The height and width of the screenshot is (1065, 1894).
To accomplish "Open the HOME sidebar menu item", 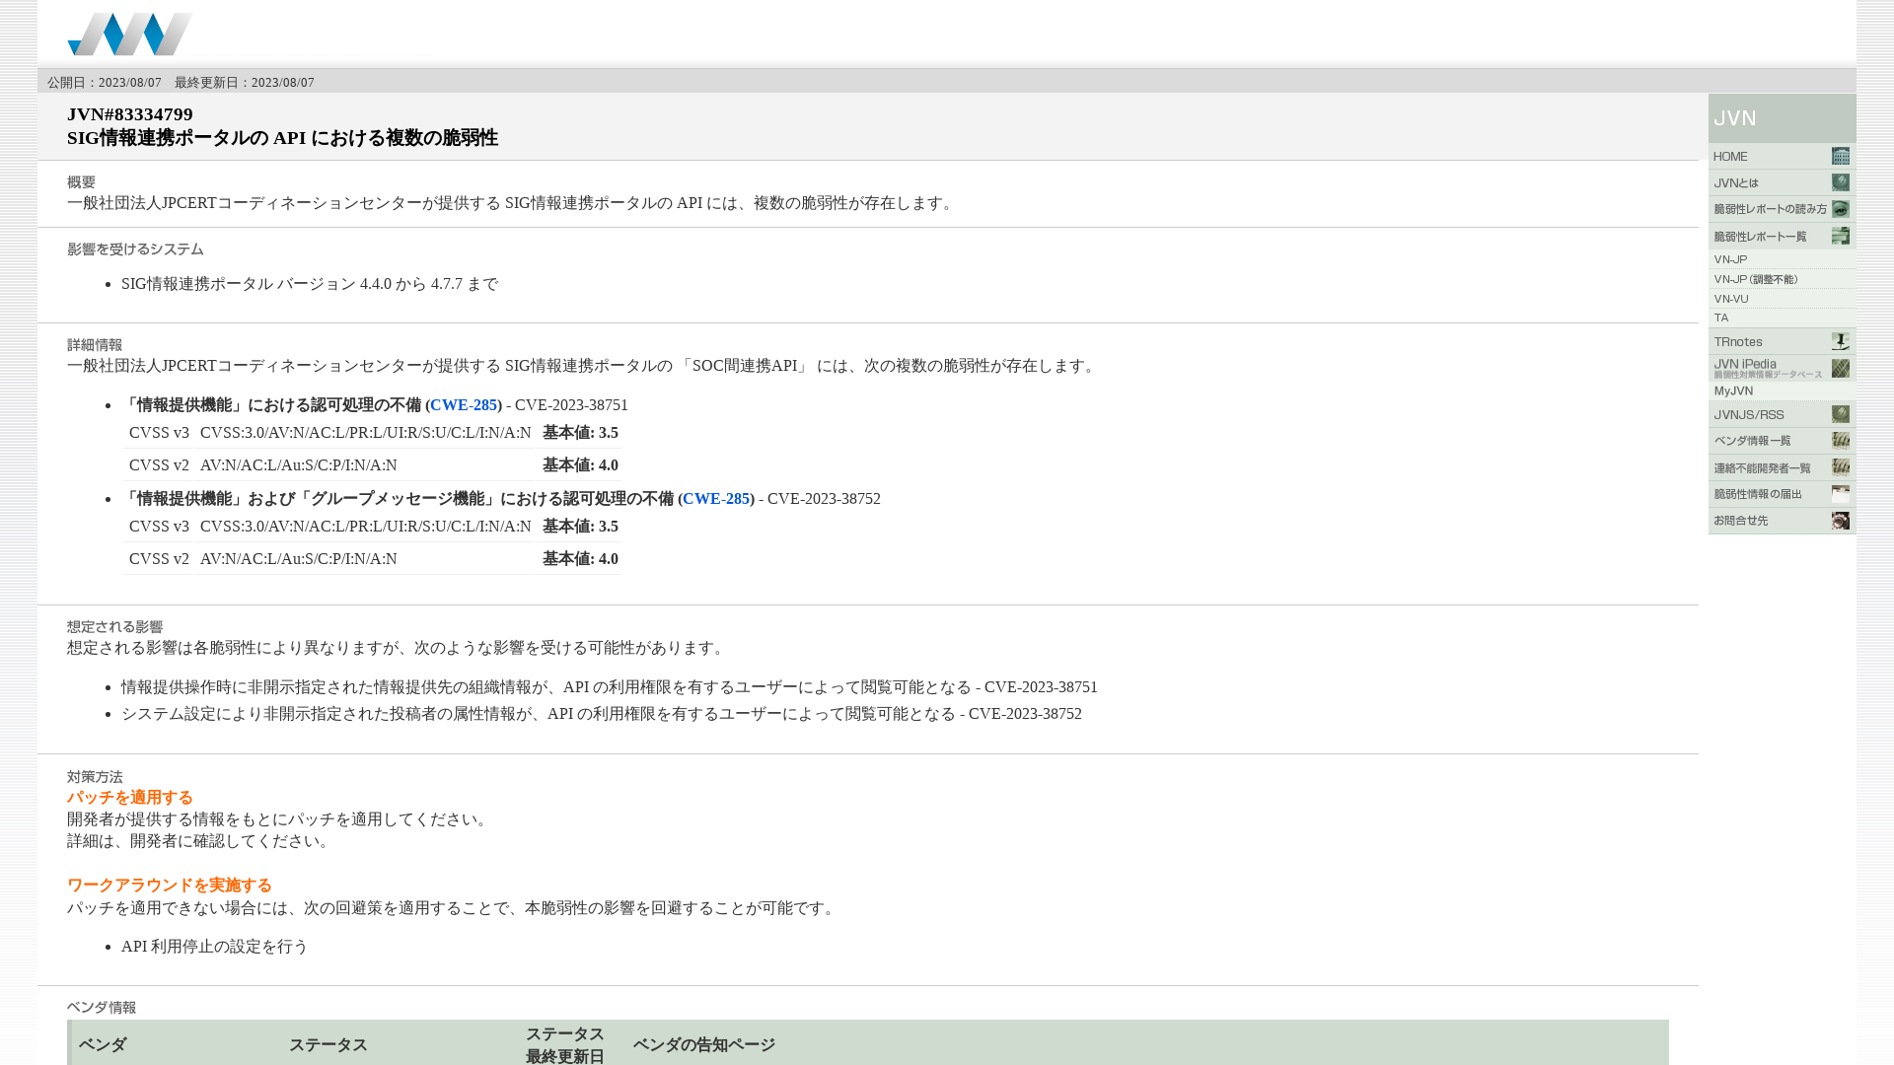I will pyautogui.click(x=1782, y=157).
